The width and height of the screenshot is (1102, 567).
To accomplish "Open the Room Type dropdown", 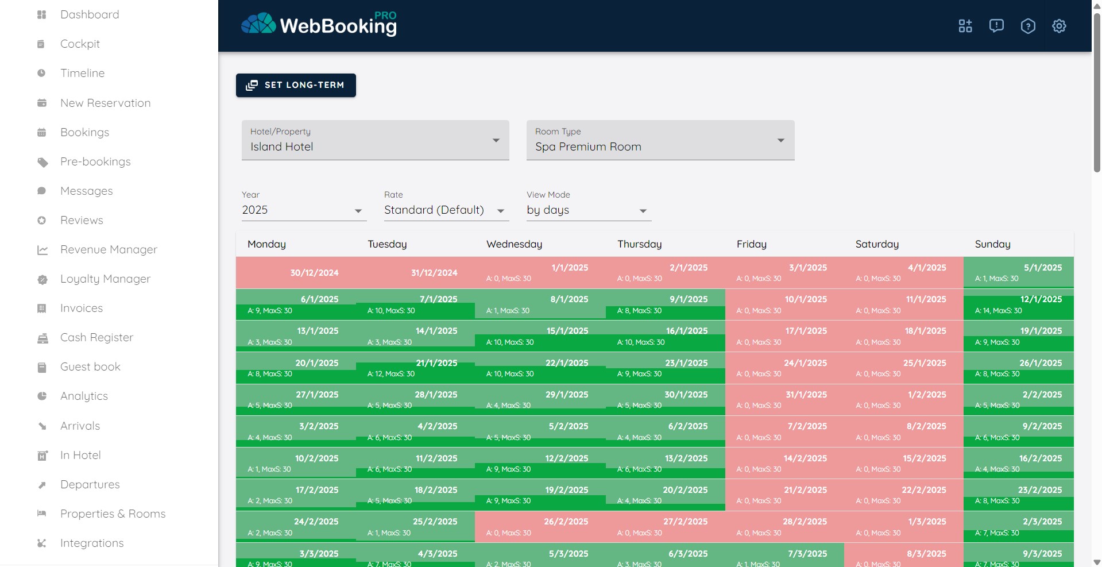I will pyautogui.click(x=660, y=140).
